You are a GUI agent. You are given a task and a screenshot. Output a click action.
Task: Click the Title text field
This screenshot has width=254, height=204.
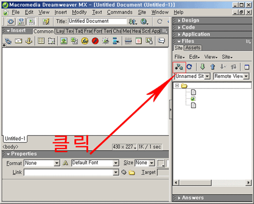pos(98,21)
